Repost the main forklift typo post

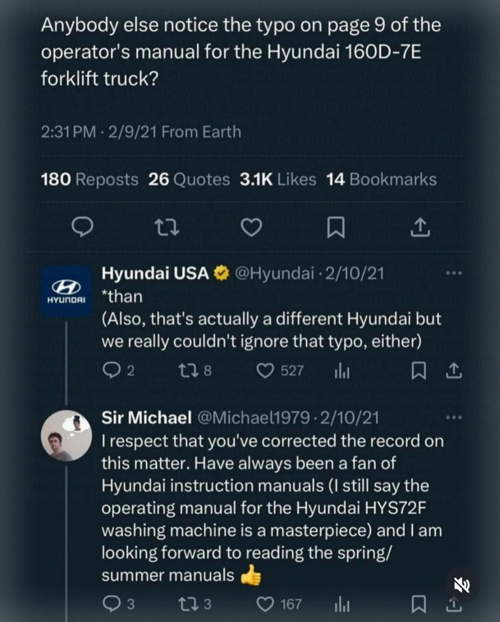coord(167,227)
